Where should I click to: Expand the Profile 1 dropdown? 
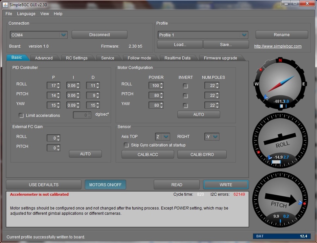tap(244, 35)
